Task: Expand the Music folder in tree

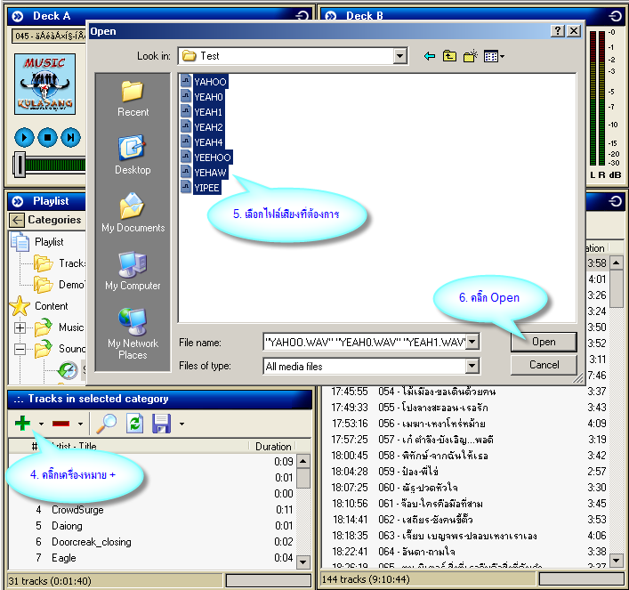Action: (x=20, y=327)
